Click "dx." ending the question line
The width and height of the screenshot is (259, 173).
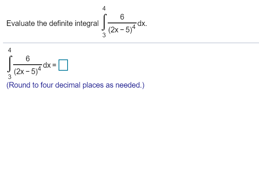click(x=142, y=23)
